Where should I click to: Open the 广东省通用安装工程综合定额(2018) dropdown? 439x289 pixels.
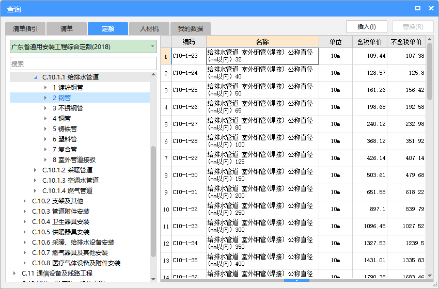84,47
